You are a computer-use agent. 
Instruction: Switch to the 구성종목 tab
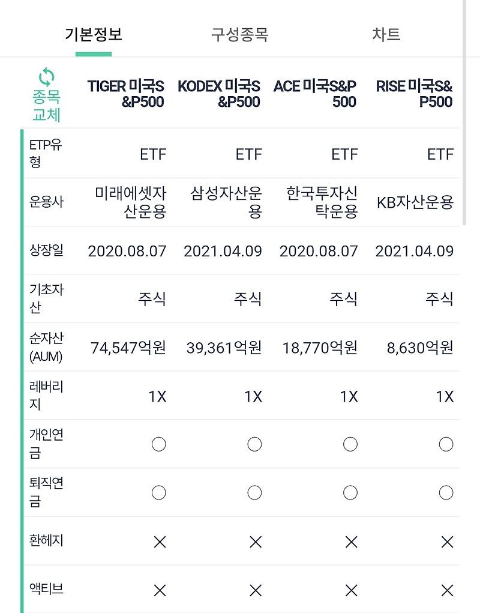[241, 35]
